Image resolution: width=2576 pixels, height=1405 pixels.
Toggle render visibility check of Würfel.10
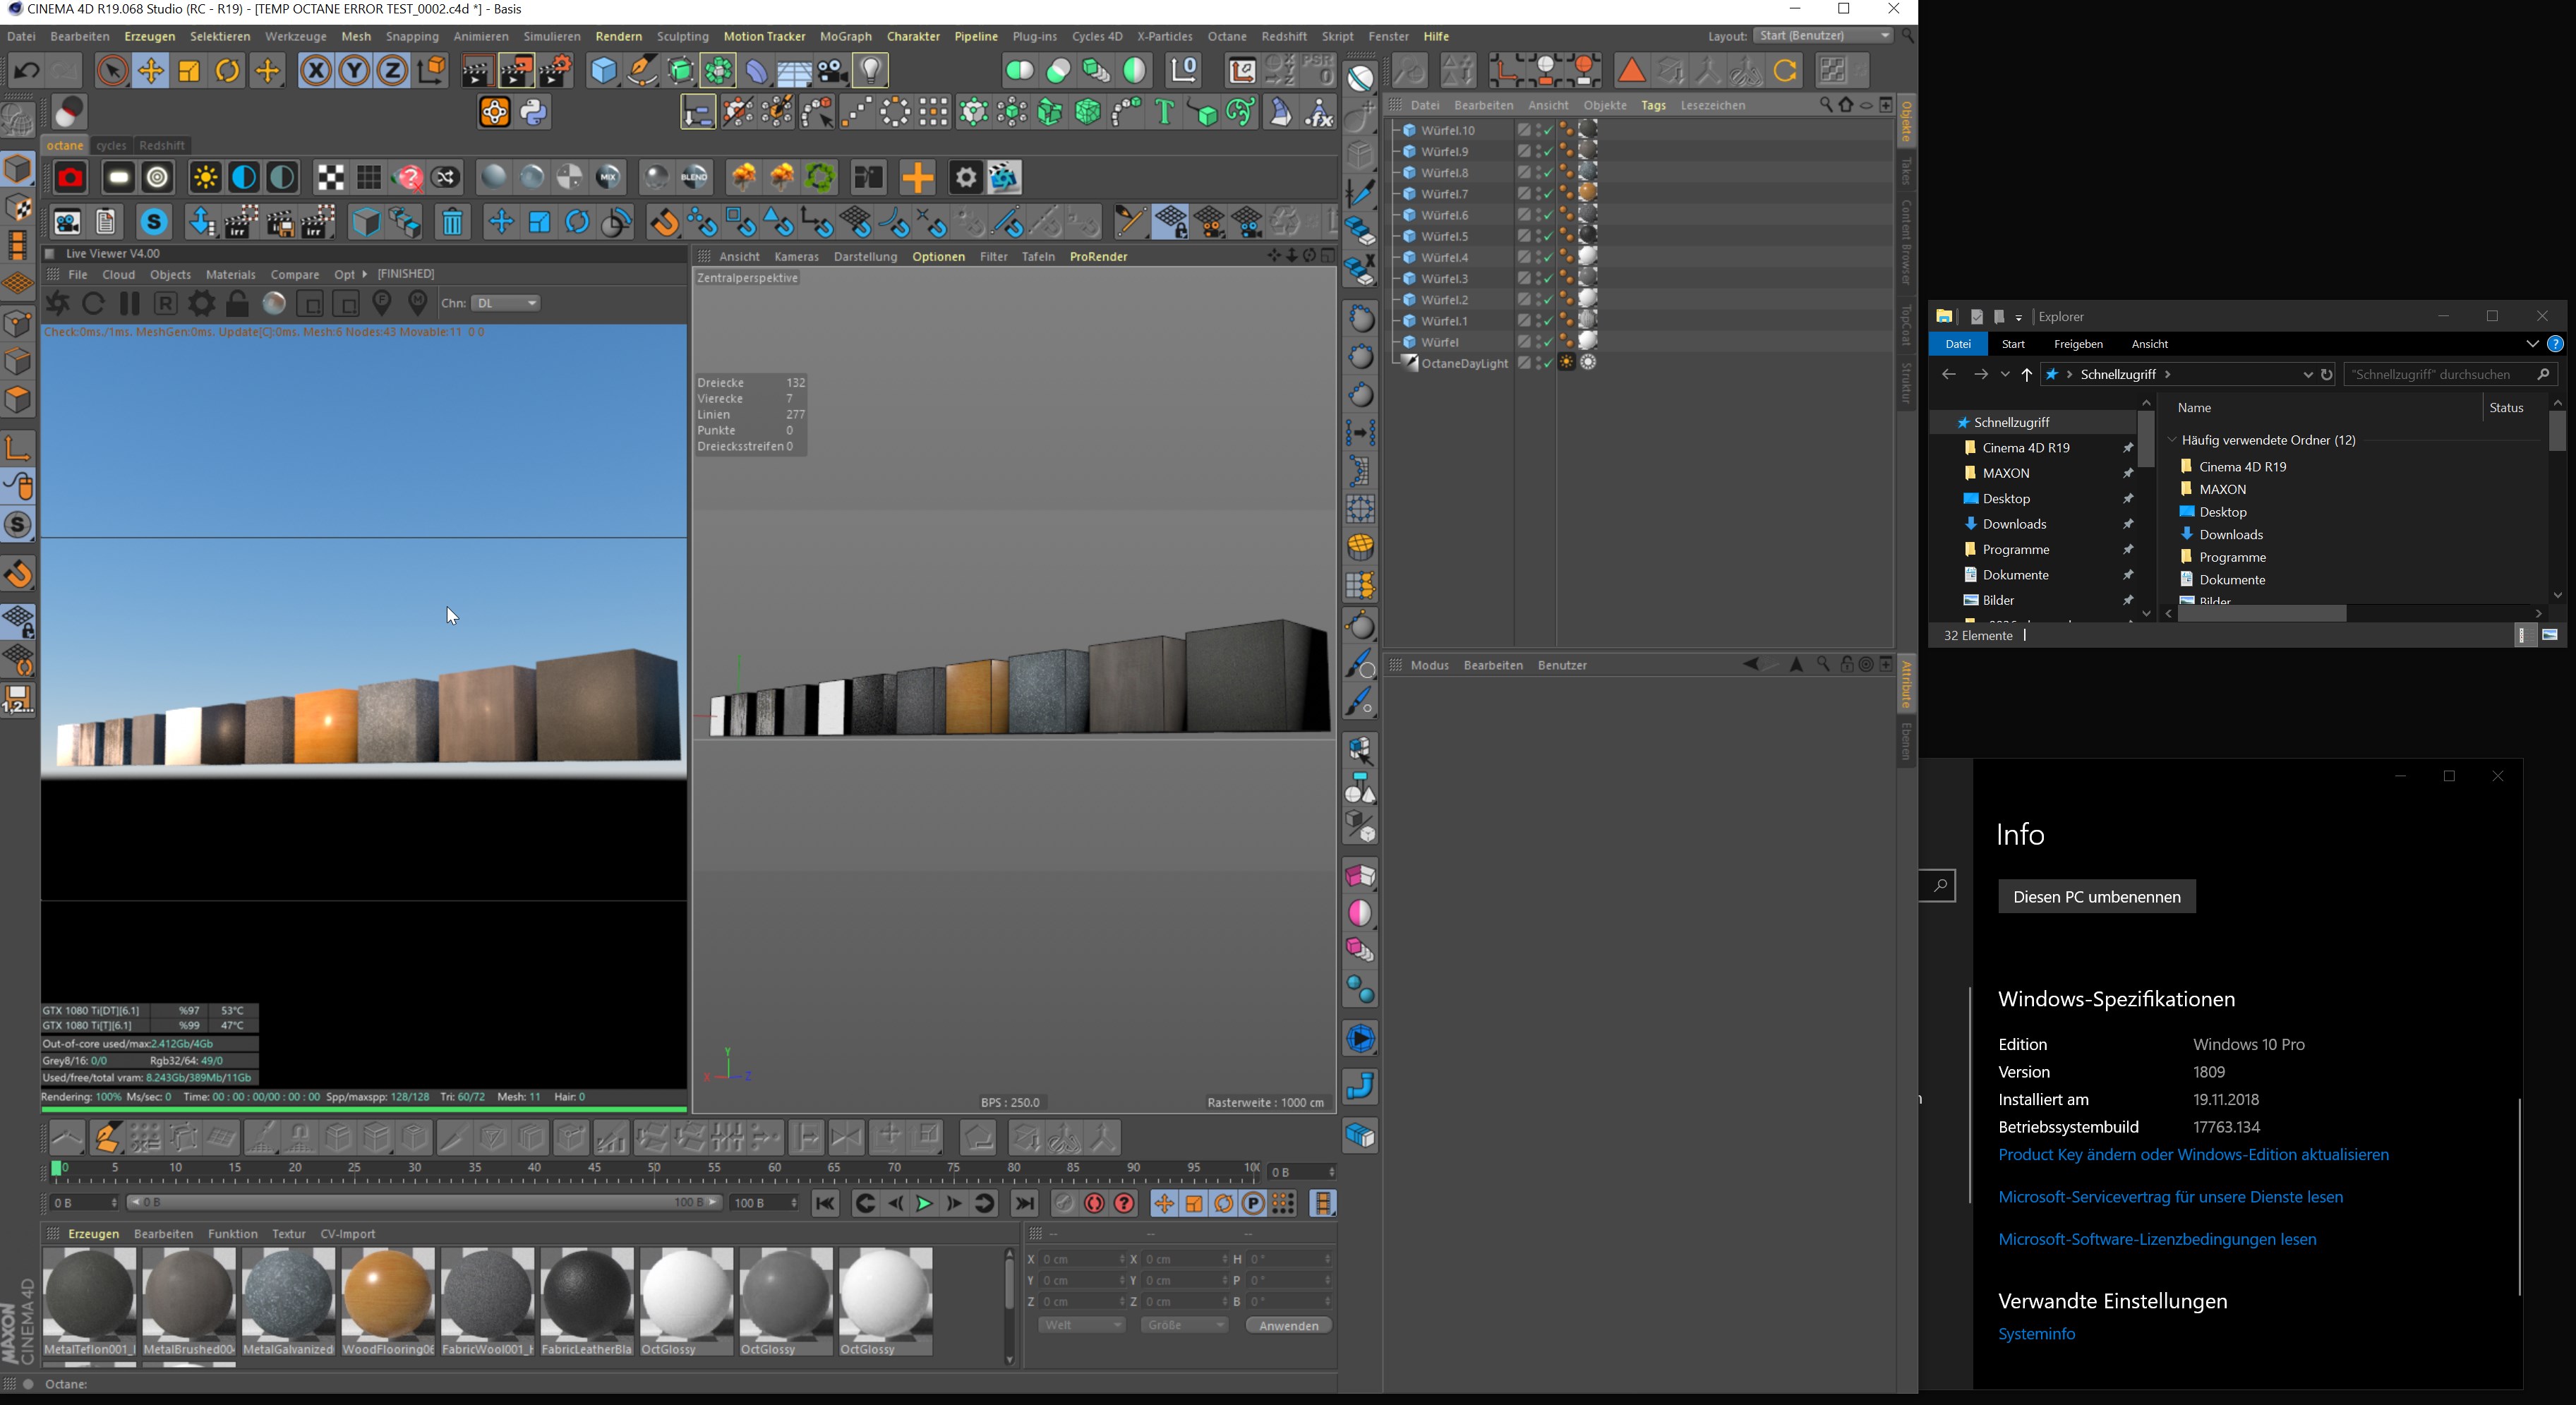(1547, 130)
